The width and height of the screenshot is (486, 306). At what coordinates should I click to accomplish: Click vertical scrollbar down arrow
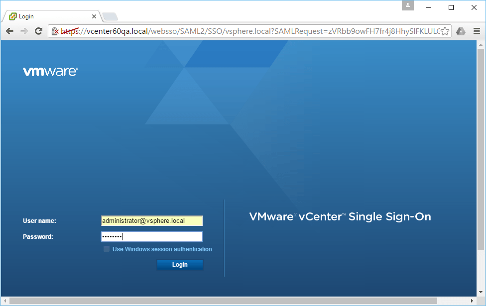[481, 292]
